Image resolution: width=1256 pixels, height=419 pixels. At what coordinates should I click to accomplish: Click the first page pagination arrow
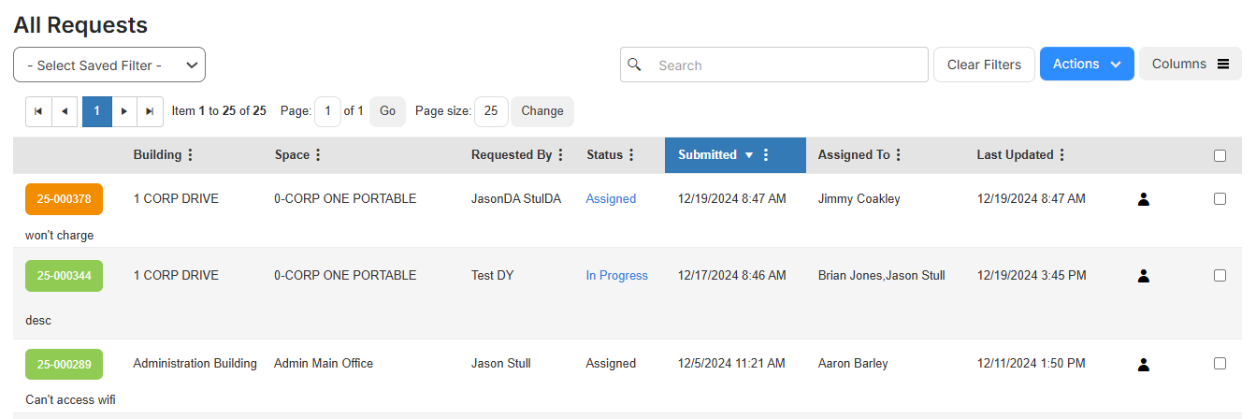[x=38, y=111]
